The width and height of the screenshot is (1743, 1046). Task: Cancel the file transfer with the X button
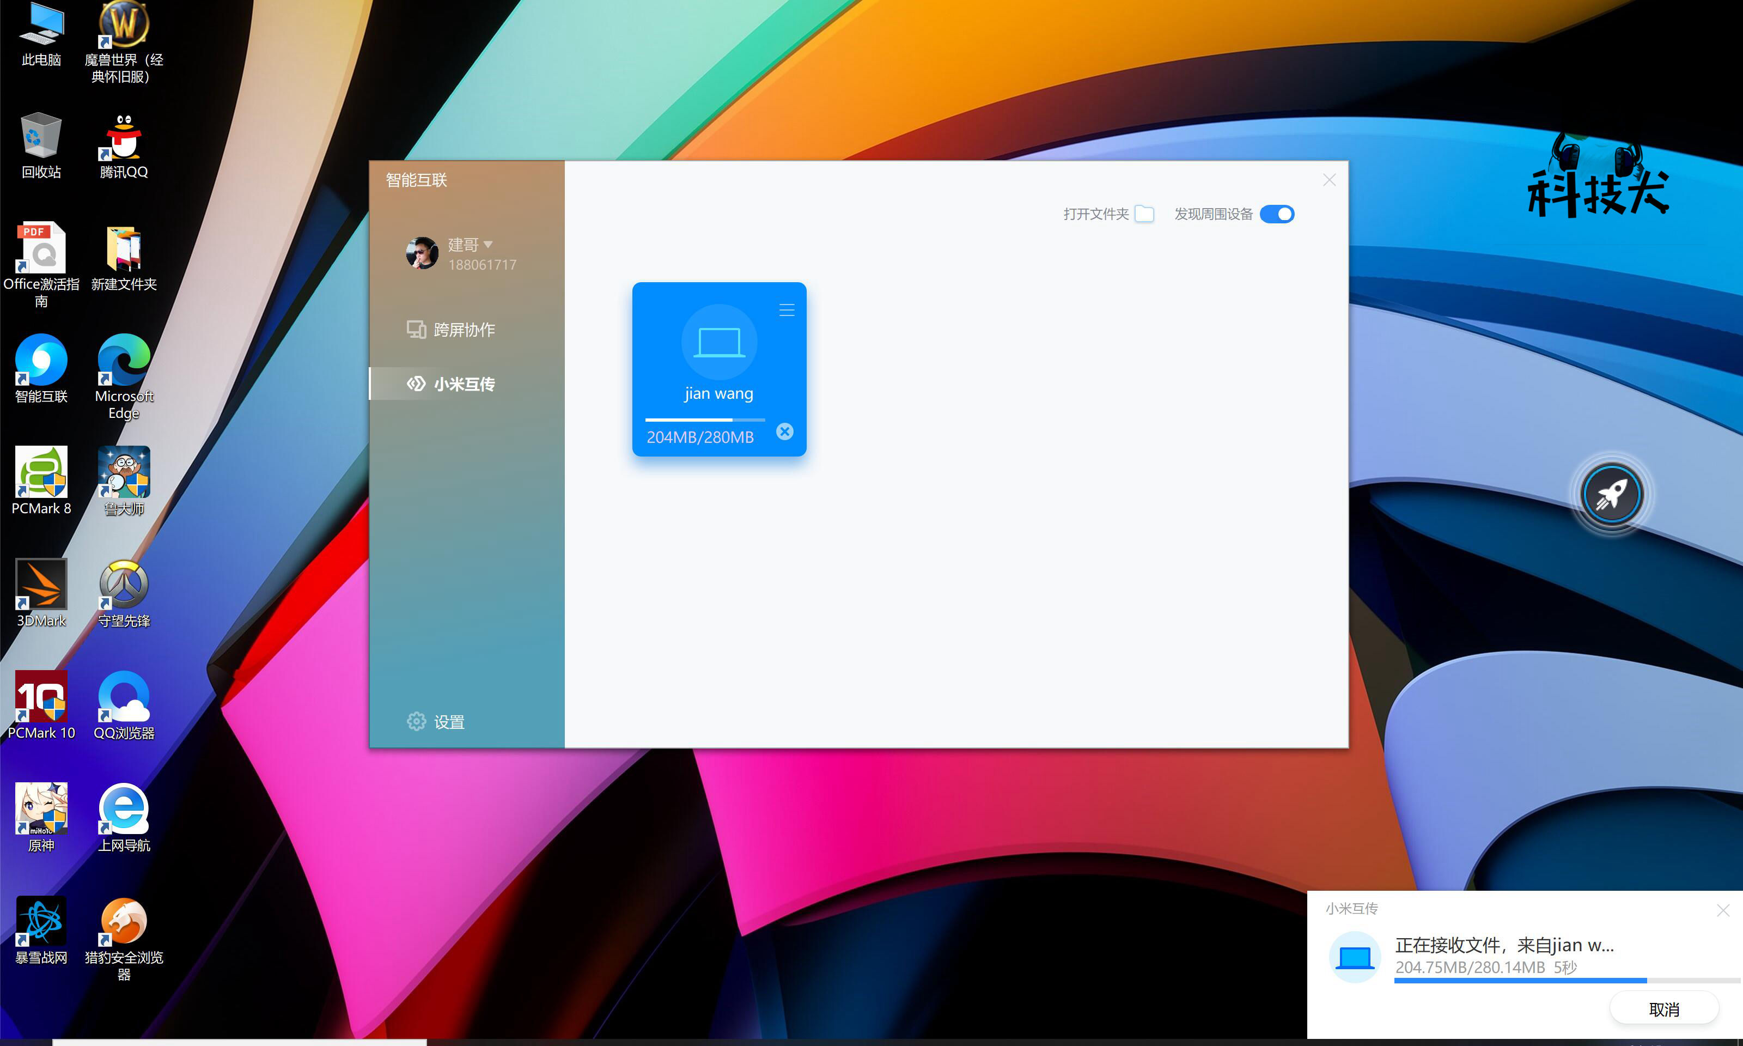point(785,431)
